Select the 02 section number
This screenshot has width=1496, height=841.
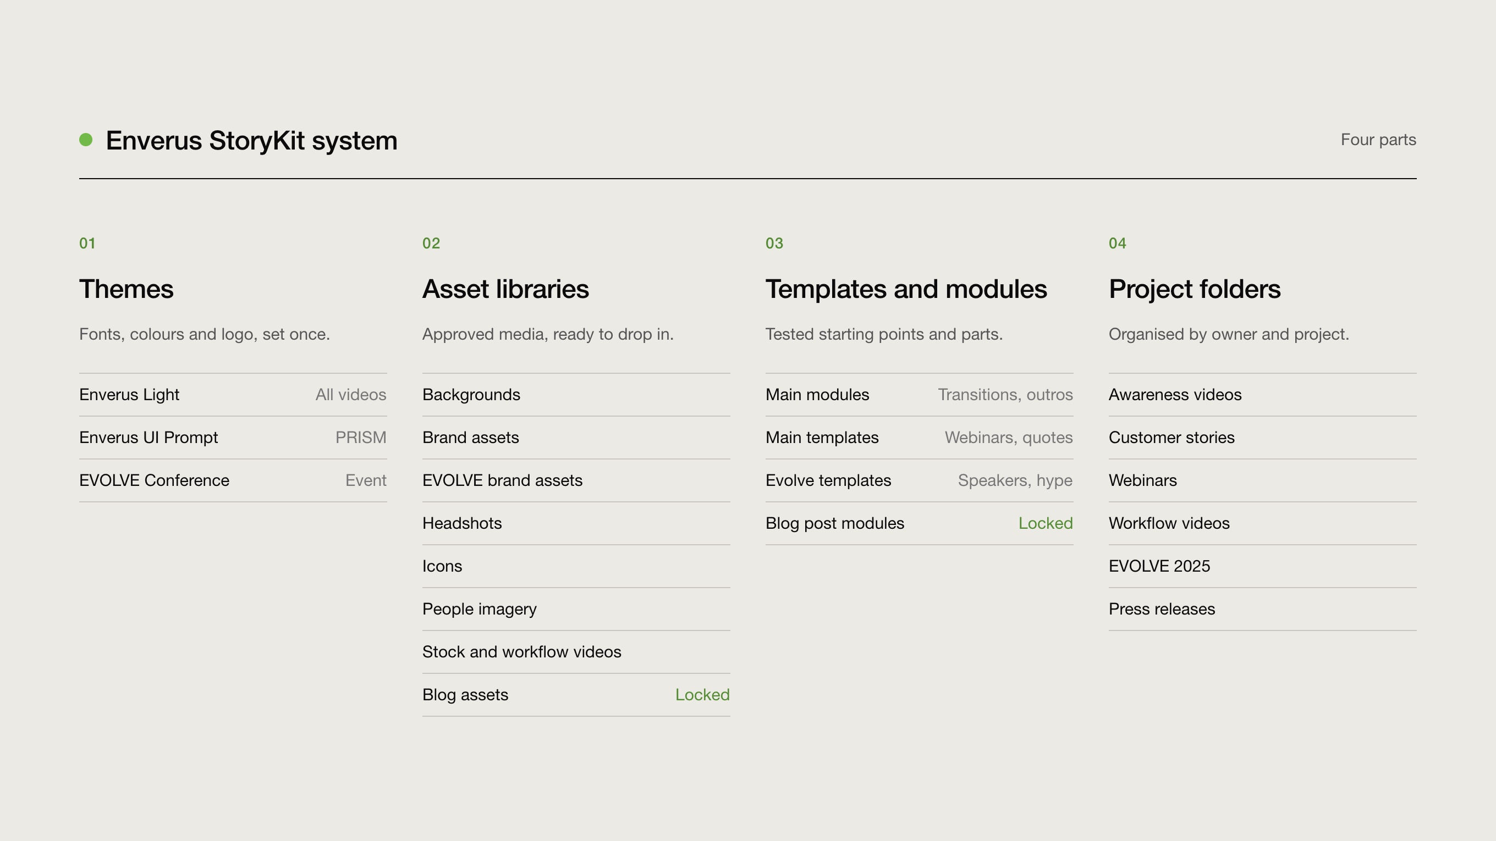click(x=431, y=243)
